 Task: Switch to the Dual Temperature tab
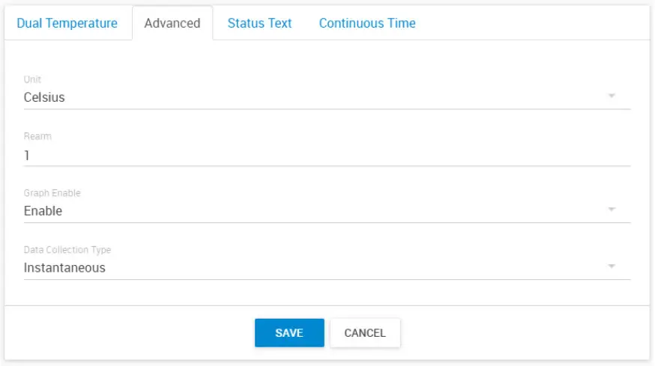[x=67, y=23]
